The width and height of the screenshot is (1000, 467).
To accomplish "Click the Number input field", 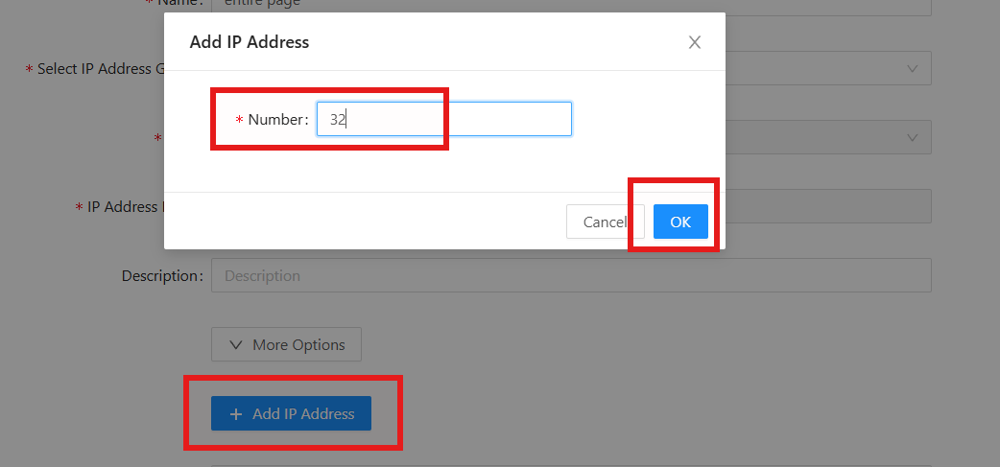I will coord(443,119).
